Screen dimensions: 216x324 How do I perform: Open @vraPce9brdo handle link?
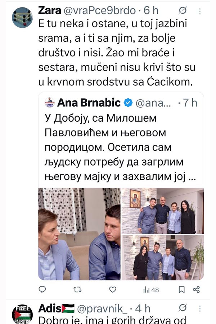[x=100, y=11]
